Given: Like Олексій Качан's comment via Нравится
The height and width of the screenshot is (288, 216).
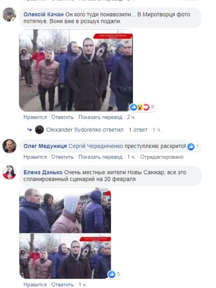Looking at the screenshot, I should tap(35, 117).
